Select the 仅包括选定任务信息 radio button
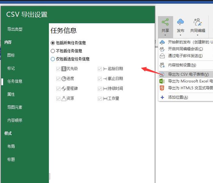 (x=53, y=59)
